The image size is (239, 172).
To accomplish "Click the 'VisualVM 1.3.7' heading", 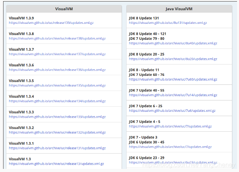I will pos(21,49).
